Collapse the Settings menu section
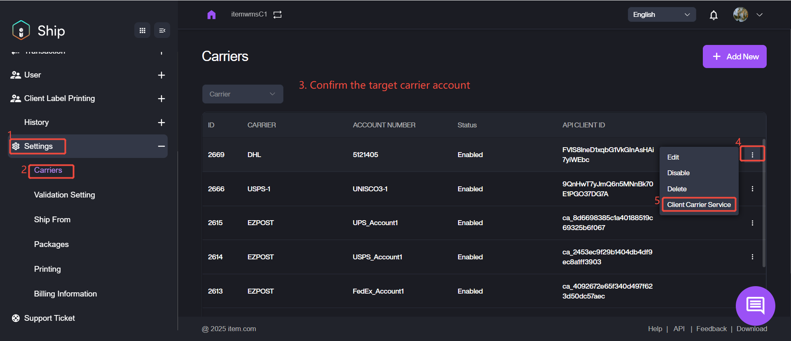 (161, 146)
